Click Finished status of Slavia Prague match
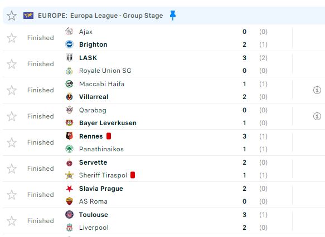Image resolution: width=325 pixels, height=237 pixels. [41, 195]
